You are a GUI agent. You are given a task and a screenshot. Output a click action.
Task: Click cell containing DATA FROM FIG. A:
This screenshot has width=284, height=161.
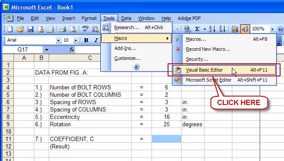(x=61, y=72)
